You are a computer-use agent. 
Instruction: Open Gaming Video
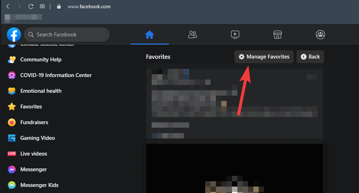[37, 138]
